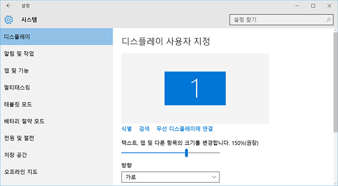Image resolution: width=338 pixels, height=186 pixels.
Task: Open the 방향 dropdown showing 가로
Action: 170,177
